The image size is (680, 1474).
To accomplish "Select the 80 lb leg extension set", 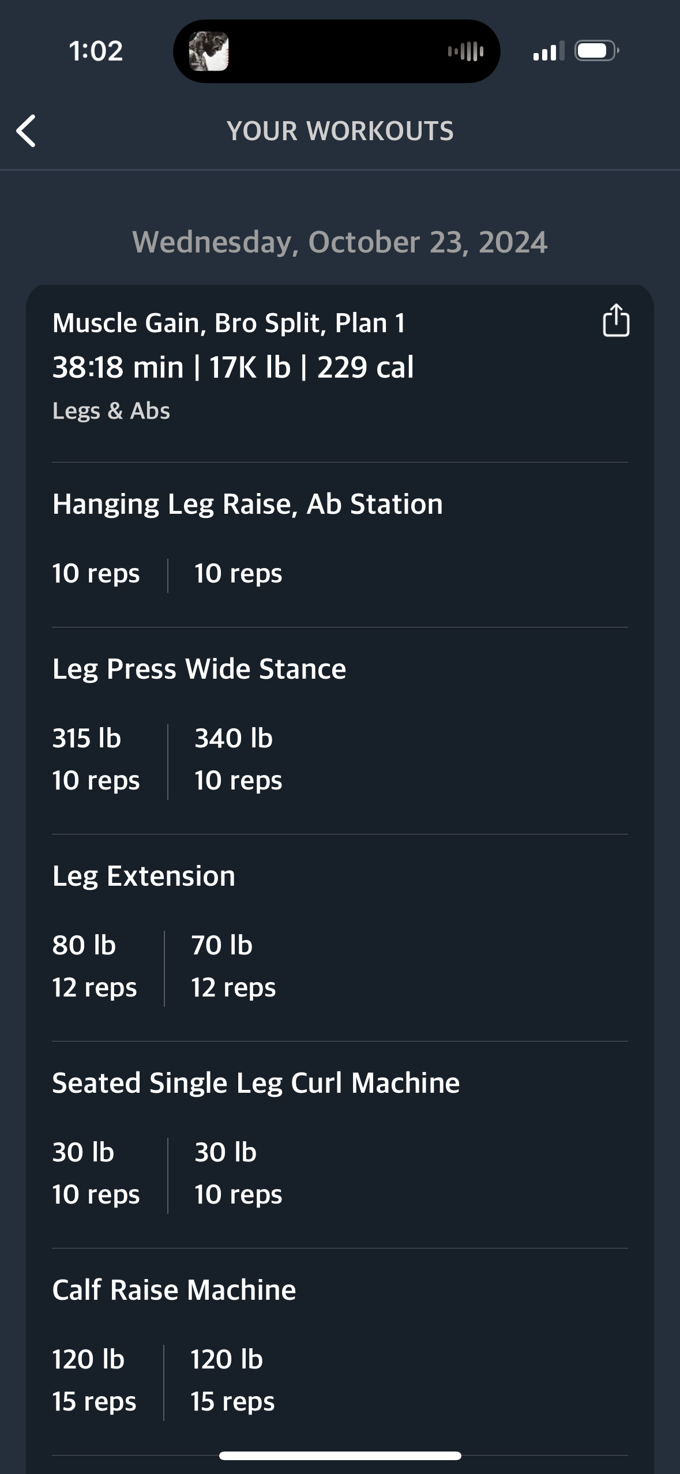I will (95, 967).
